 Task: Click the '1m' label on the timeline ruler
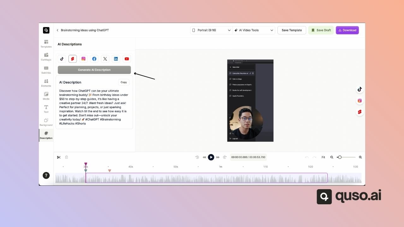coord(221,166)
